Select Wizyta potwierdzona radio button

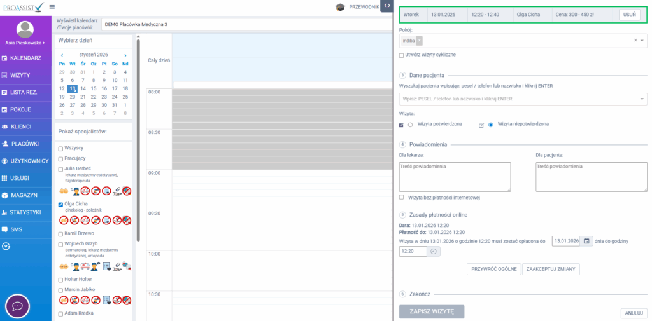[x=410, y=125]
